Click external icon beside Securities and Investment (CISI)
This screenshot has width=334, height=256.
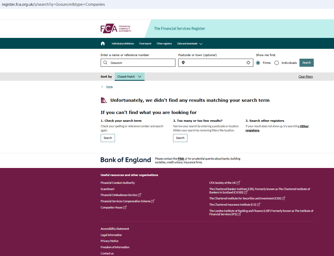[x=283, y=198]
